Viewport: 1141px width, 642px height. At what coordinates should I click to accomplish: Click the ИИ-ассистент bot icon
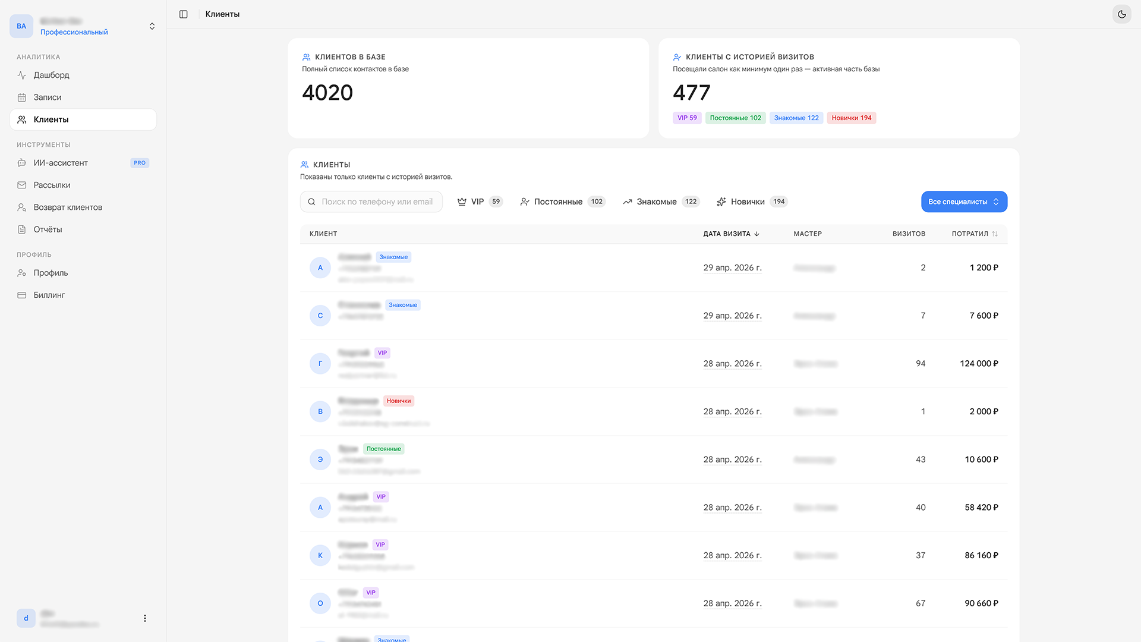pos(22,163)
